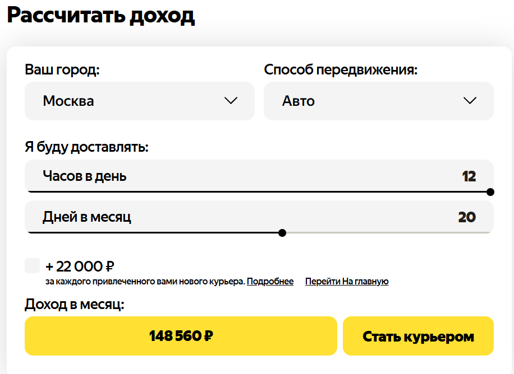Open the city chevron arrow icon
This screenshot has height=374, width=514.
point(230,101)
